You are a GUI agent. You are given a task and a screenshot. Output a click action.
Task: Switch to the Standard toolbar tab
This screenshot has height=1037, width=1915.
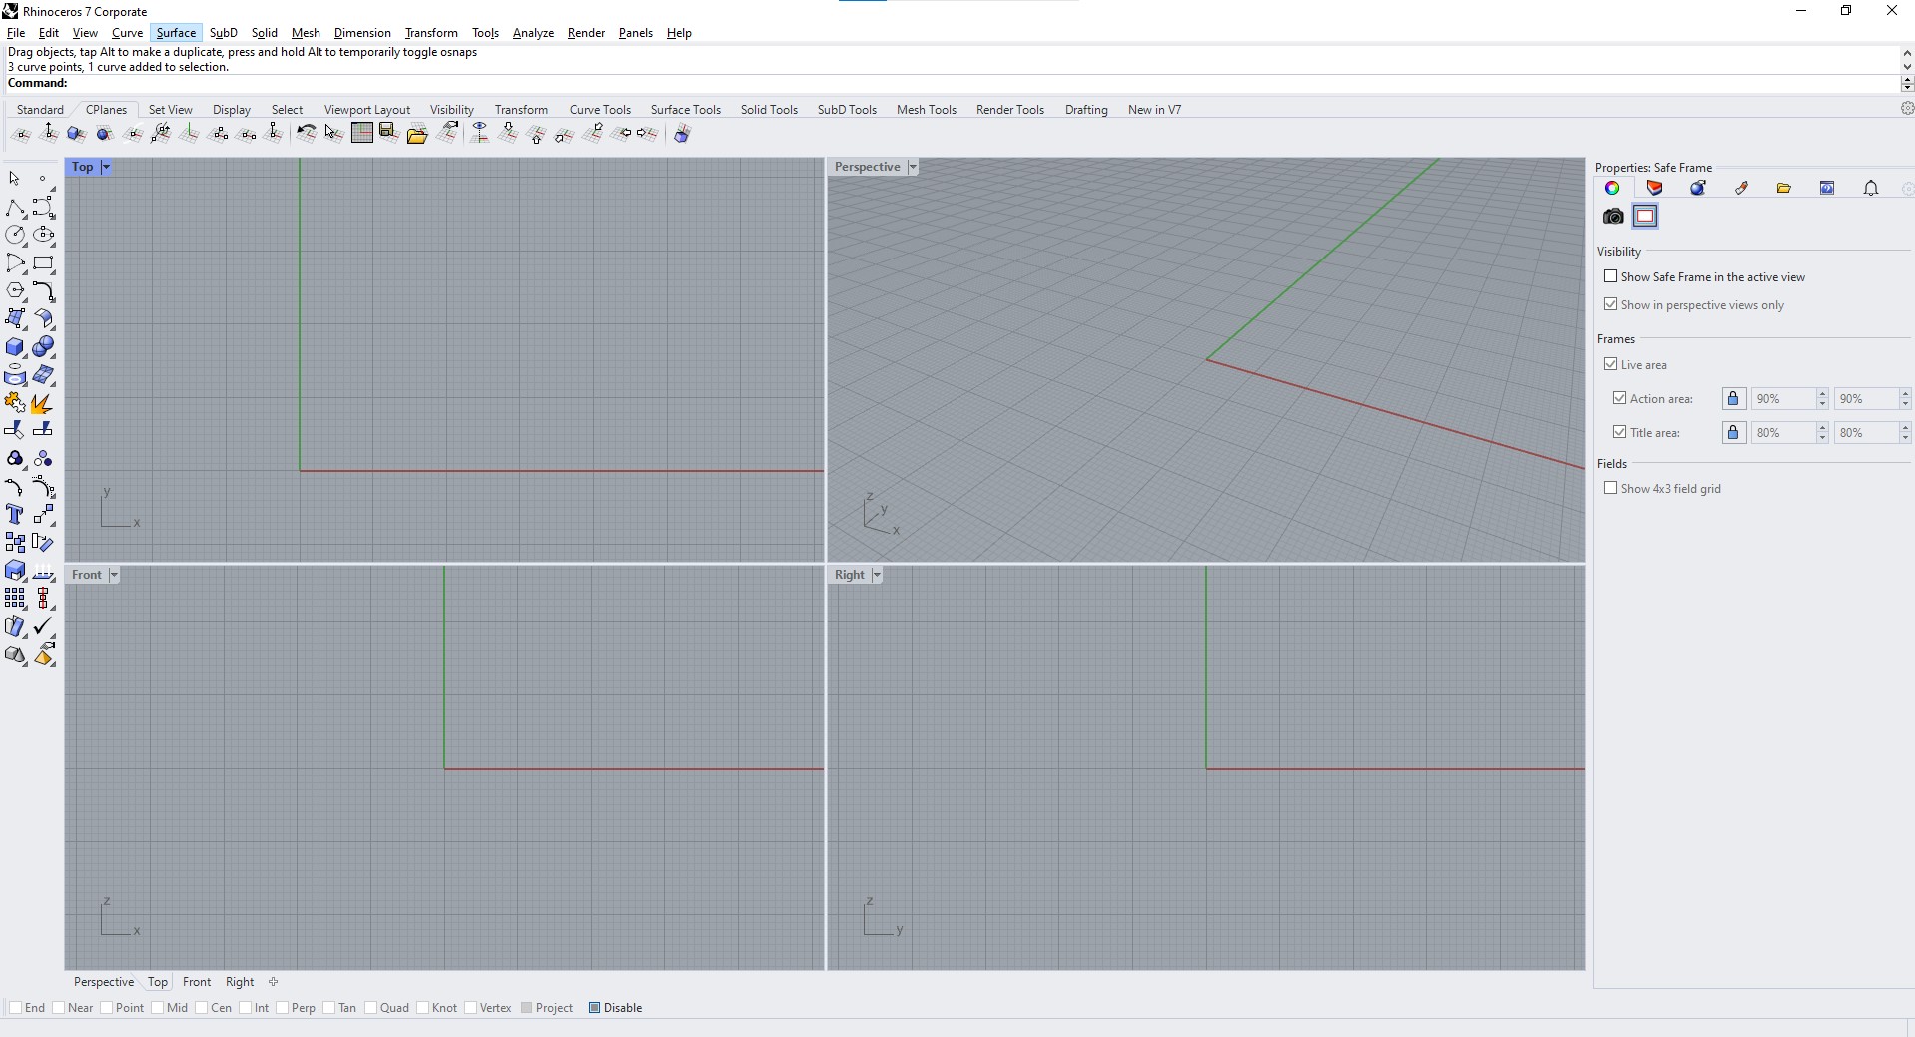(40, 110)
